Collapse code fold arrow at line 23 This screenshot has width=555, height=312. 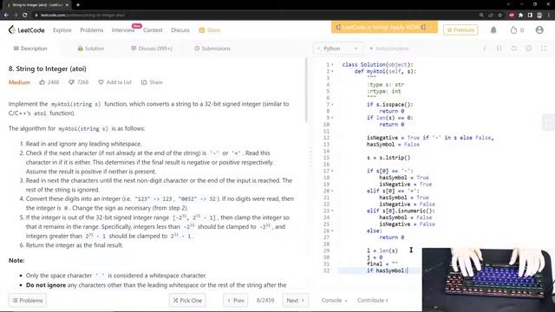(332, 211)
